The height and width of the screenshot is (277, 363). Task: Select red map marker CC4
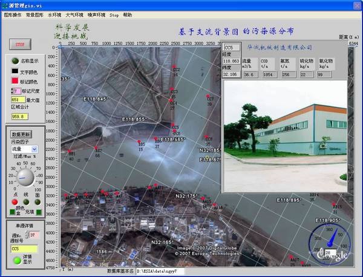pos(171,100)
